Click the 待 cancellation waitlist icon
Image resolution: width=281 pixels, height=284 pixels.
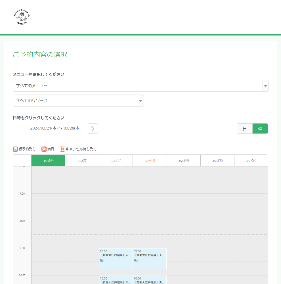point(62,149)
